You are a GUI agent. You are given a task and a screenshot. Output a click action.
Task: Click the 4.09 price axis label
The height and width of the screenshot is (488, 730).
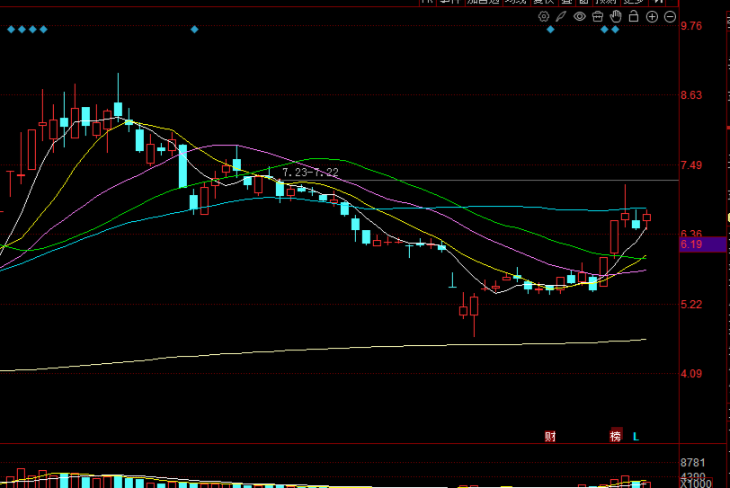pos(691,374)
